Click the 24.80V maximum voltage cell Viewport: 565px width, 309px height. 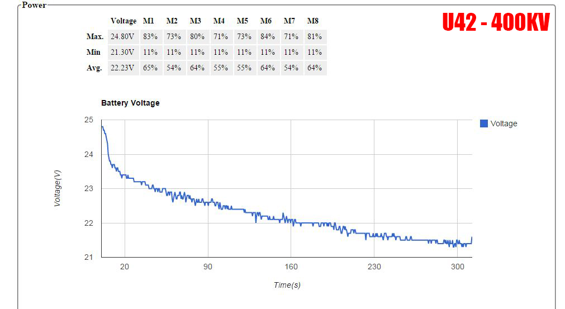click(x=122, y=36)
